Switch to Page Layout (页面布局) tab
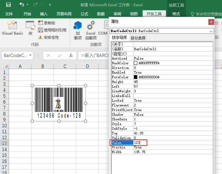This screenshot has height=174, width=222. point(64,14)
